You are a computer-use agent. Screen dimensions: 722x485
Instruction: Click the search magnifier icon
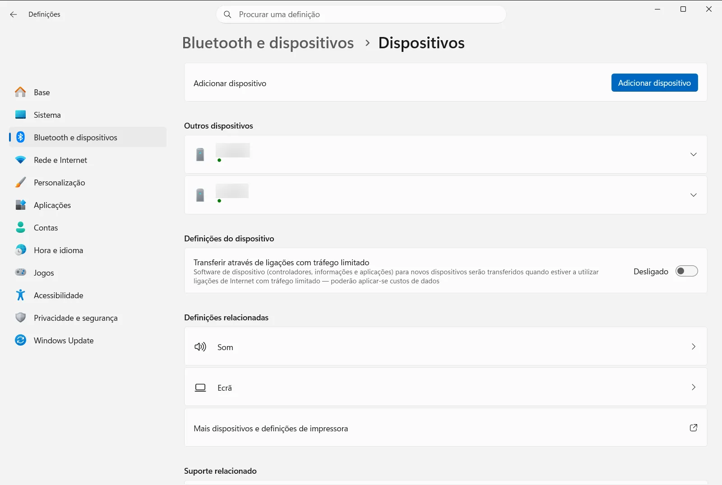click(x=227, y=14)
